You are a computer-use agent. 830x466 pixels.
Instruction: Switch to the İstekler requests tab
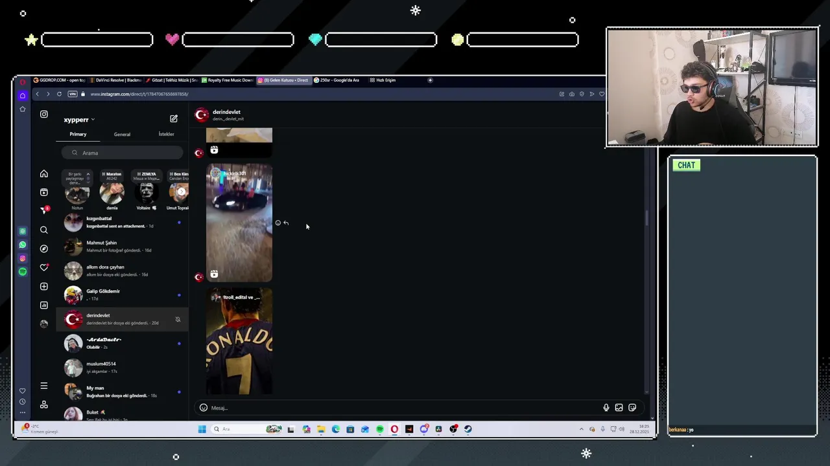point(166,134)
